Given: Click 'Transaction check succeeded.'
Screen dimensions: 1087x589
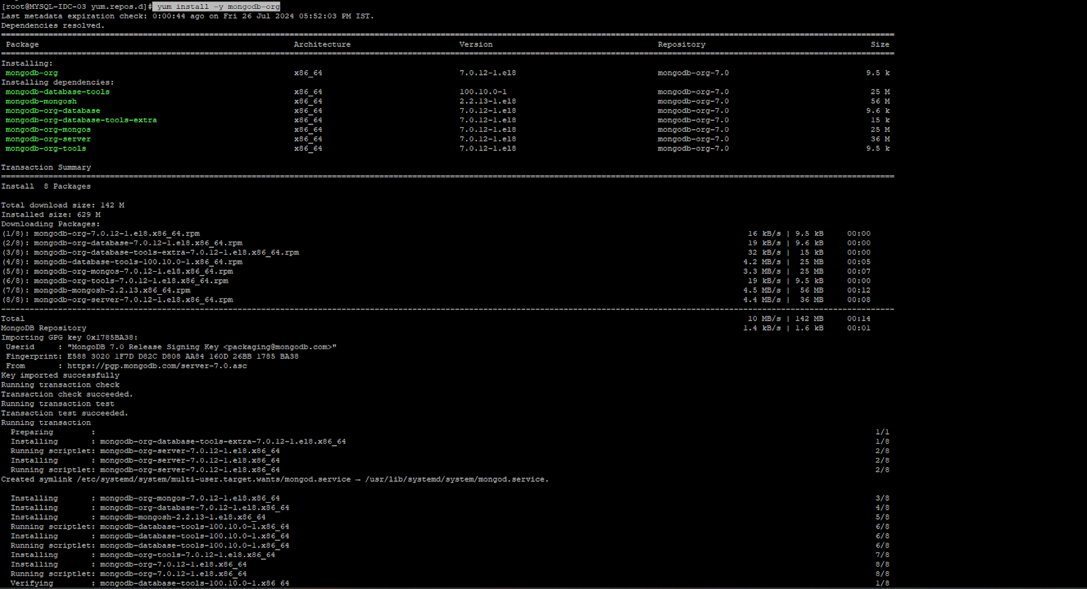Looking at the screenshot, I should (x=67, y=395).
